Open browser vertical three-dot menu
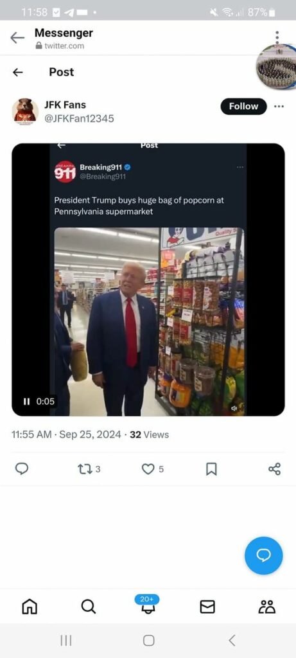296x658 pixels. pos(277,37)
